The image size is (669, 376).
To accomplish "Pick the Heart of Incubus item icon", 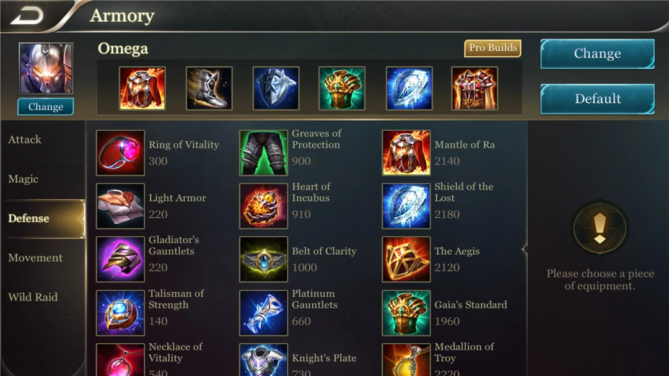I will point(263,206).
